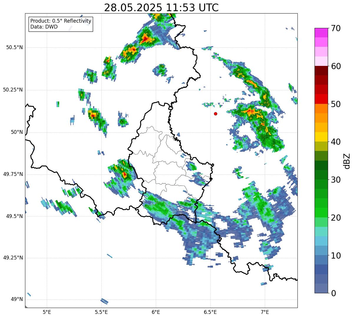Screen dimensions: 354x318
Task: Click the light cyan colorbar segment near 15
Action: point(321,232)
